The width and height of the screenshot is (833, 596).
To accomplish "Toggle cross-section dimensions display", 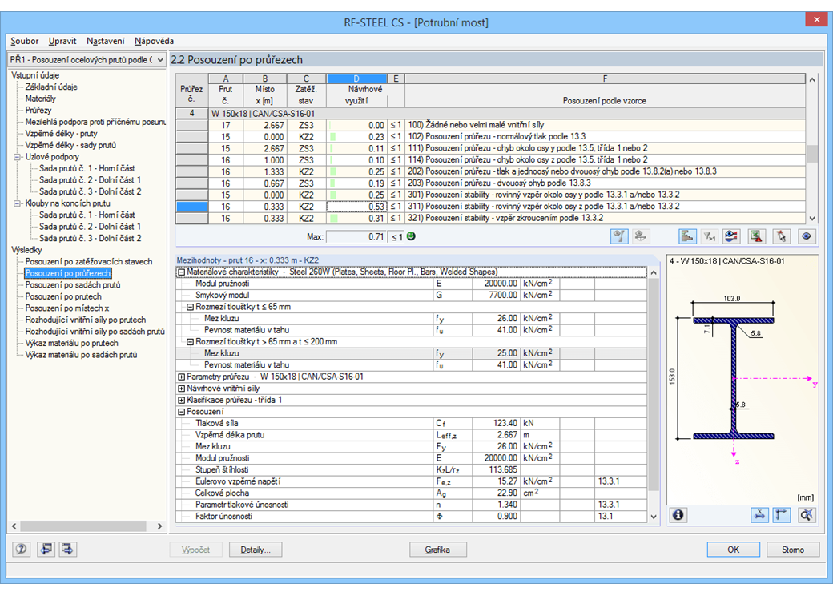I will pyautogui.click(x=759, y=515).
